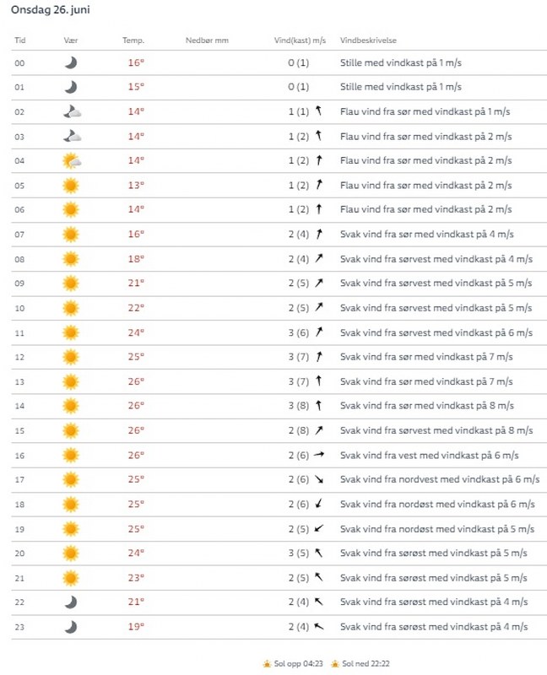Click the wind direction arrow at hour 17

click(319, 479)
